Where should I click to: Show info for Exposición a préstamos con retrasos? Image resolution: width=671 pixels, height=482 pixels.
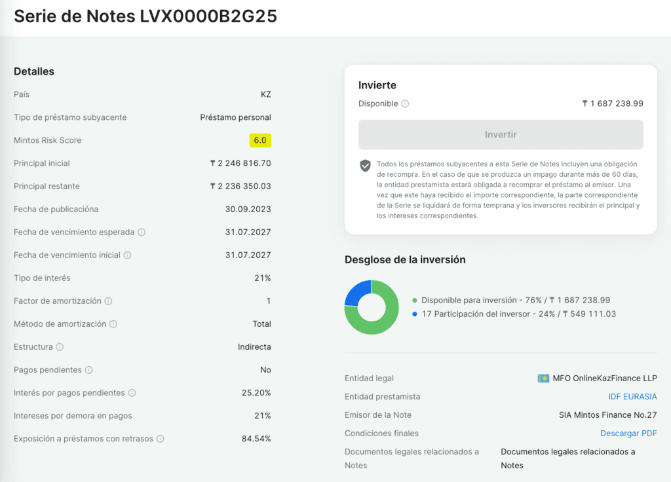[x=160, y=439]
